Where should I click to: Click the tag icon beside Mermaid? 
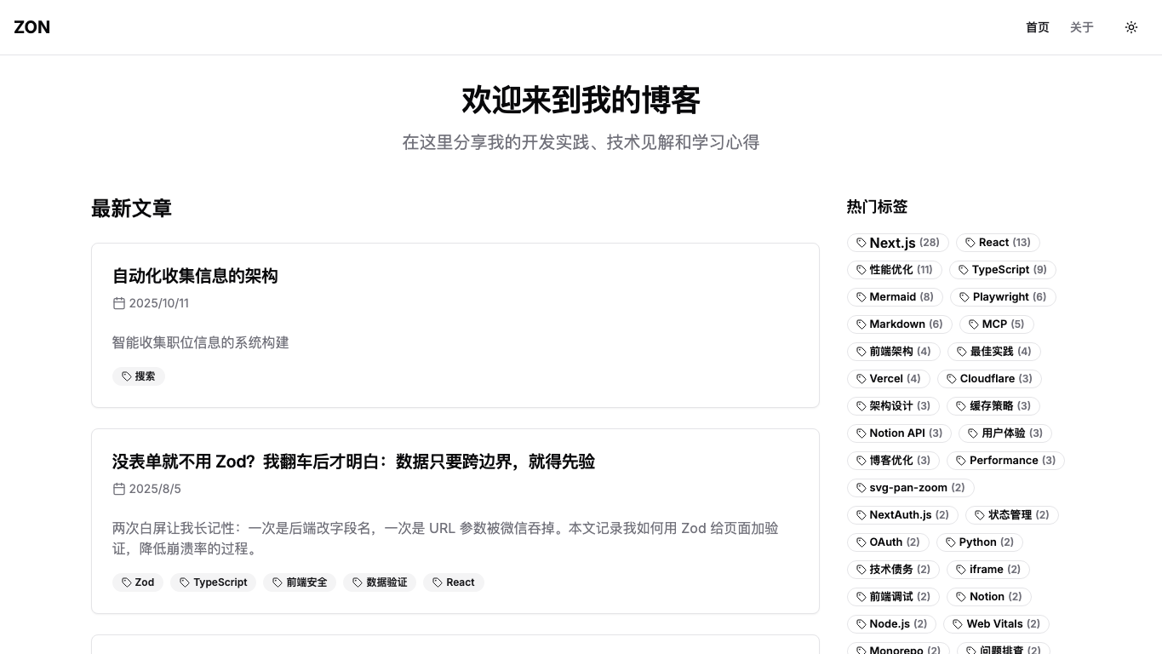861,296
